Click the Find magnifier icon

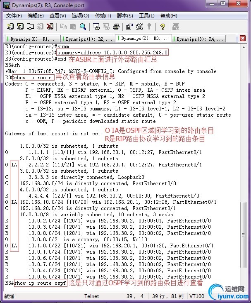83,27
